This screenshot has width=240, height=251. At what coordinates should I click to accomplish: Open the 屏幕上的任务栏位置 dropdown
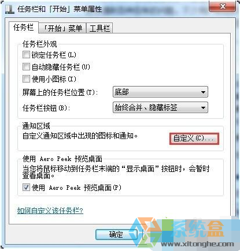(160, 92)
